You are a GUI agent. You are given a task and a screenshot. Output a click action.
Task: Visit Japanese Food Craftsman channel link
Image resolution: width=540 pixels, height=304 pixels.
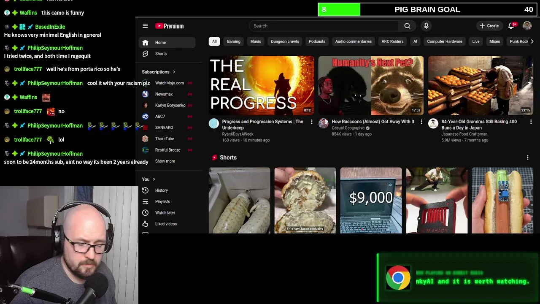[464, 134]
